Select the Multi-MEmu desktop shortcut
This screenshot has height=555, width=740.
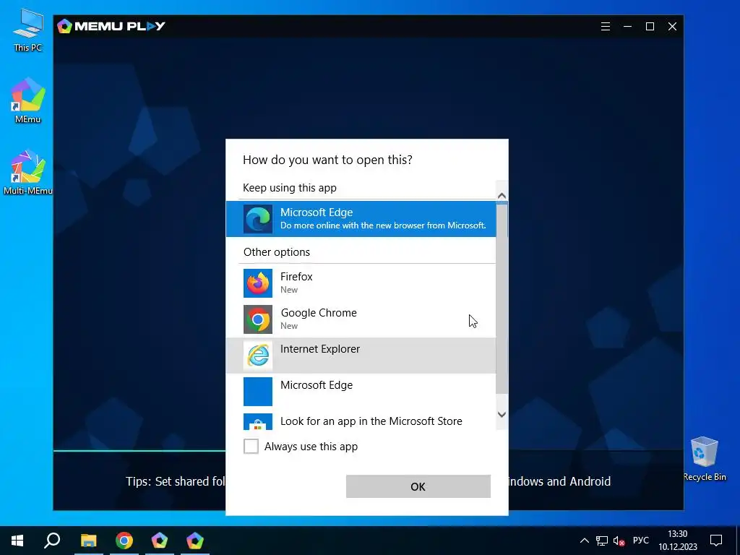[x=28, y=172]
